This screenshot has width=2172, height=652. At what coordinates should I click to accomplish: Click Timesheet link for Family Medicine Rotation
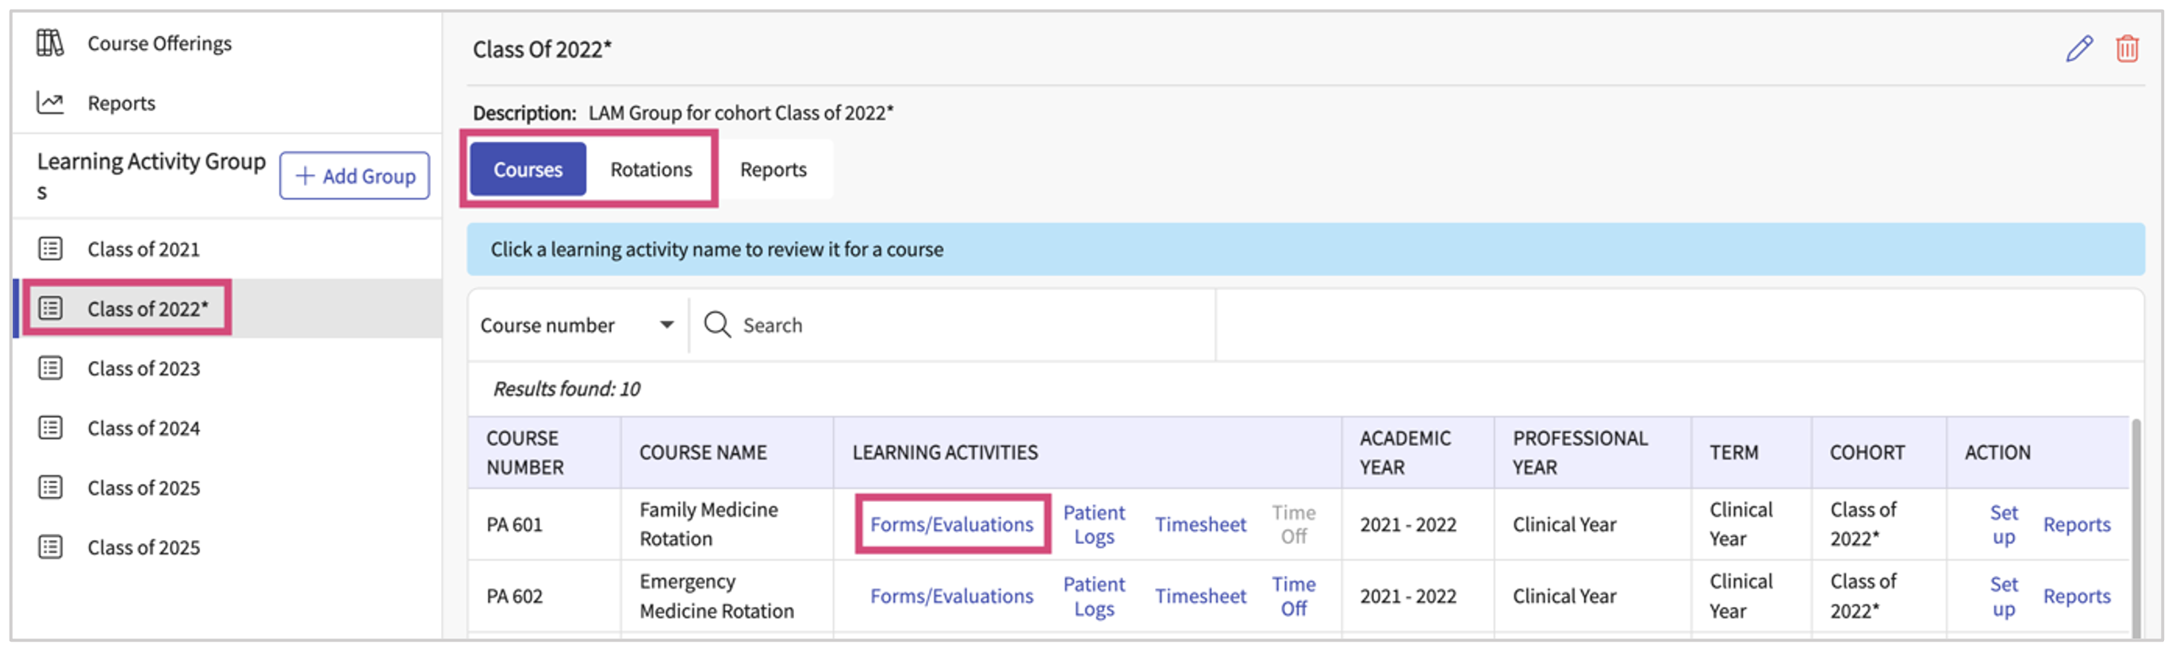click(1199, 524)
